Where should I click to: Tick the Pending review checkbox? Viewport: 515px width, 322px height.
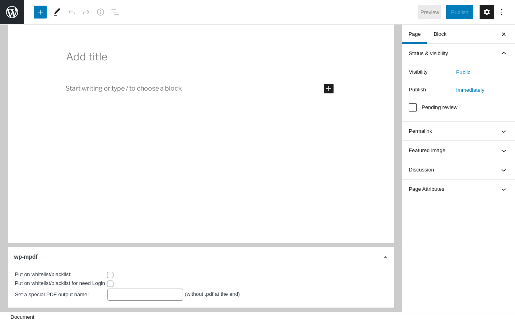tap(413, 107)
